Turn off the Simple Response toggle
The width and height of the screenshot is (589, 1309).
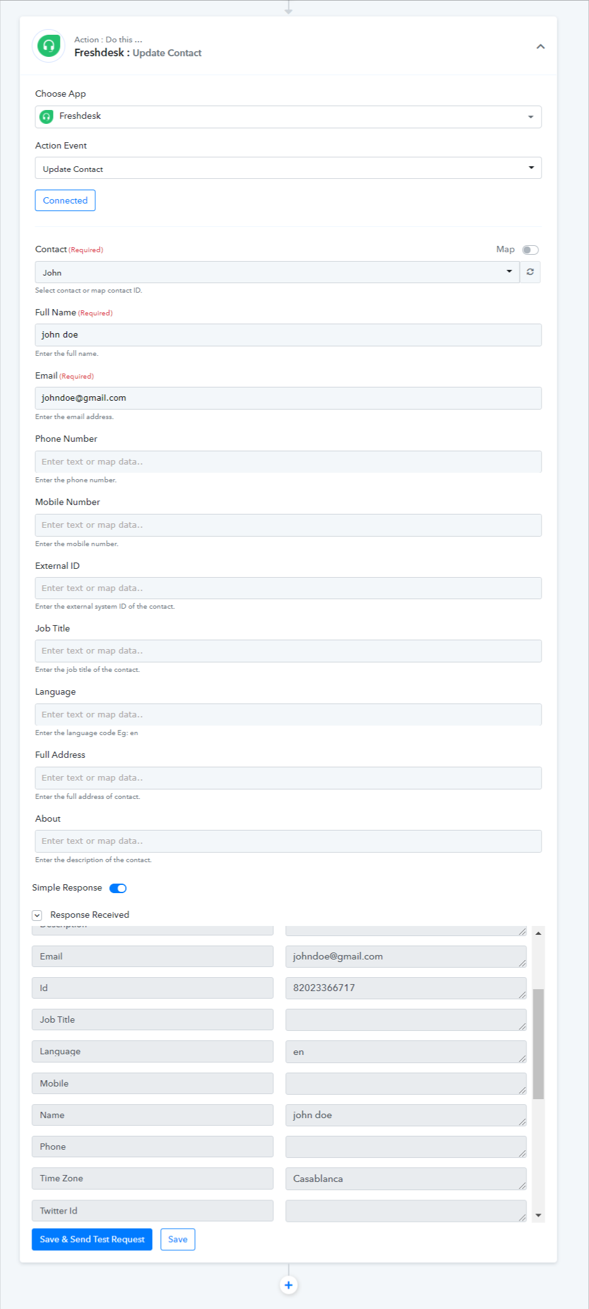118,888
